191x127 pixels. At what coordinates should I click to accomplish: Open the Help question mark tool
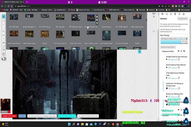4,53
